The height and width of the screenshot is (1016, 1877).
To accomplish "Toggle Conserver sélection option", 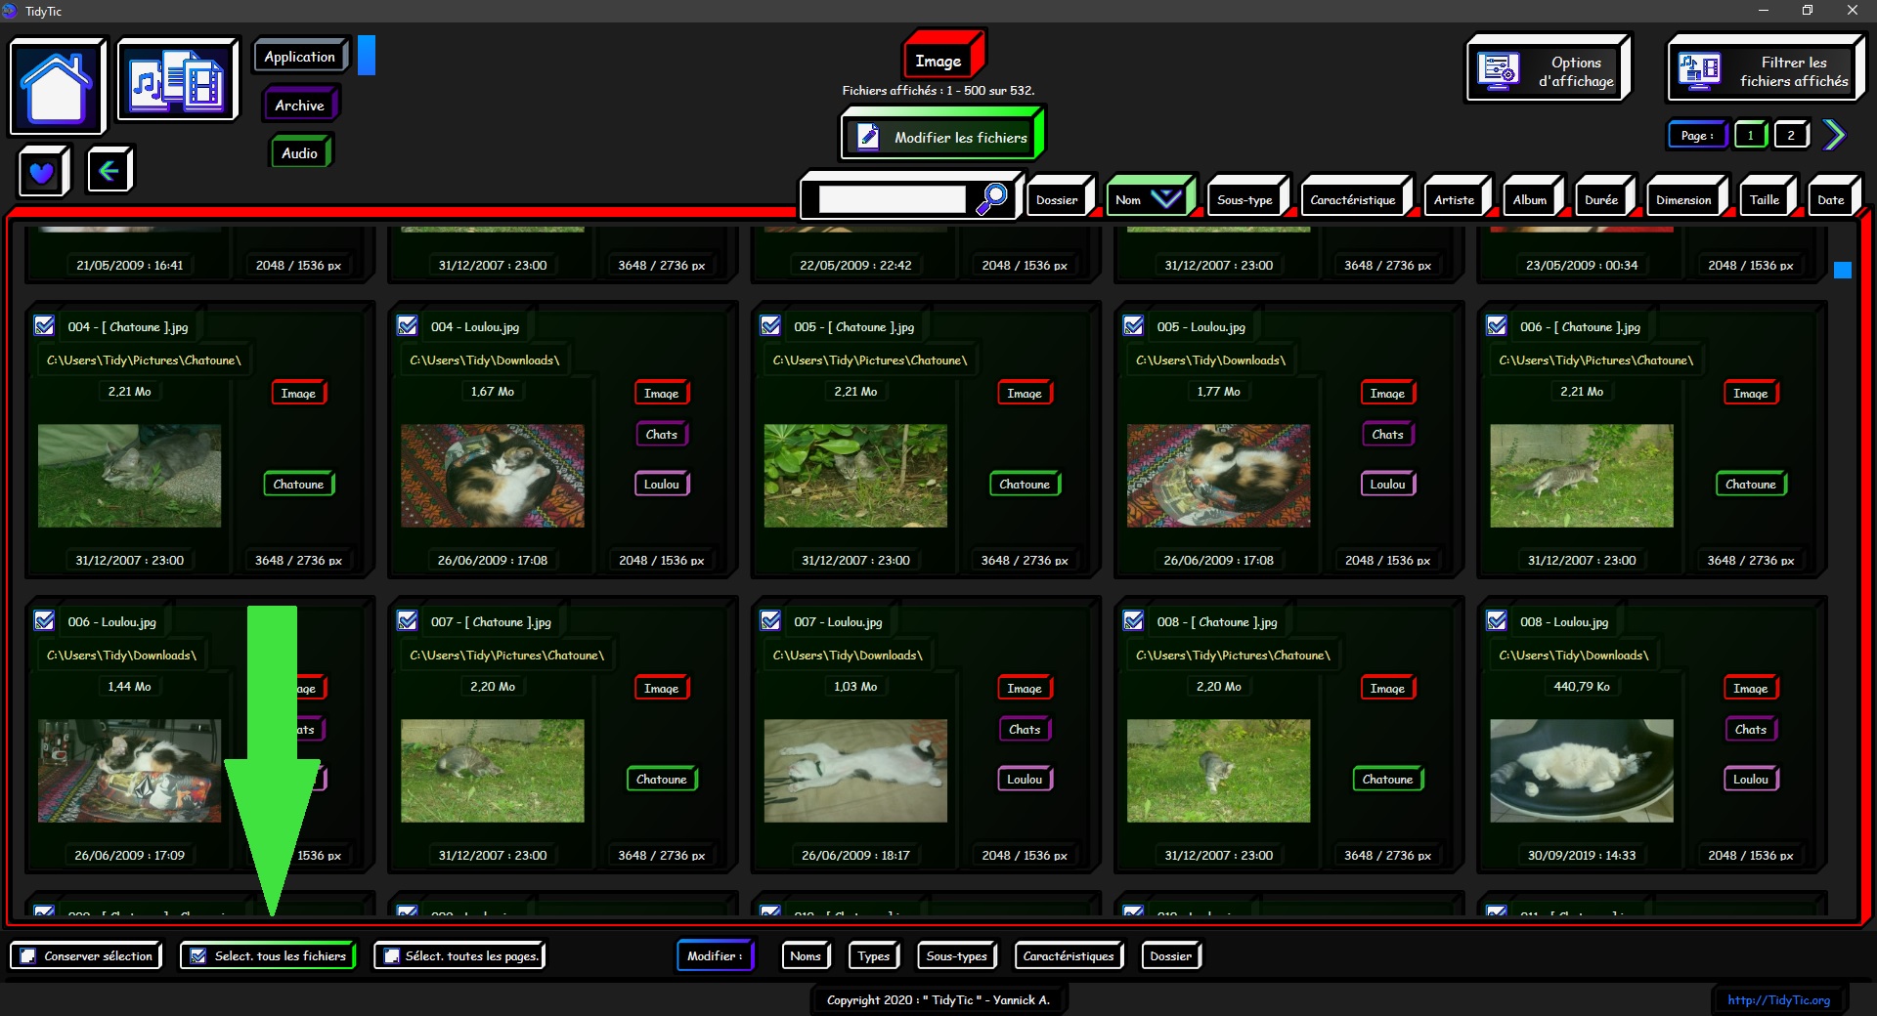I will [86, 955].
